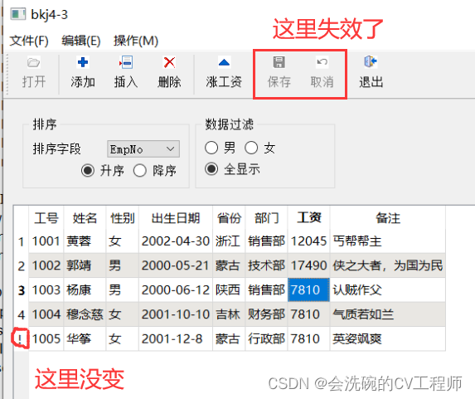This screenshot has width=475, height=399.
Task: Click salary cell 17490
Action: [x=308, y=265]
